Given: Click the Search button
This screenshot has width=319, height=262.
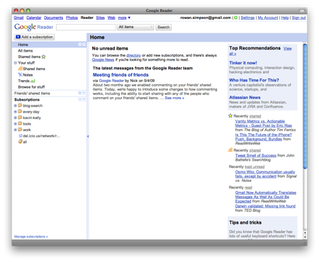Looking at the screenshot, I should click(164, 27).
